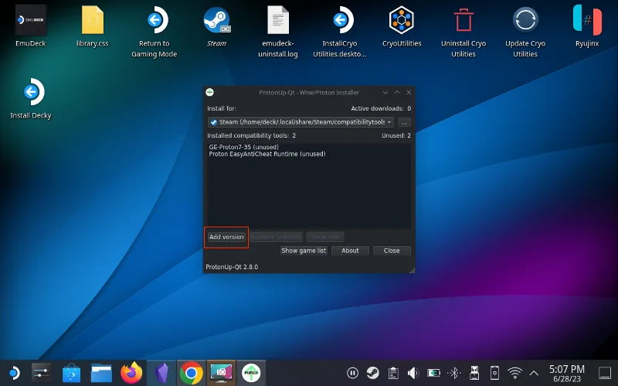Image resolution: width=618 pixels, height=386 pixels.
Task: Switch to ProtonUp-Qt taskbar icon
Action: coord(251,373)
